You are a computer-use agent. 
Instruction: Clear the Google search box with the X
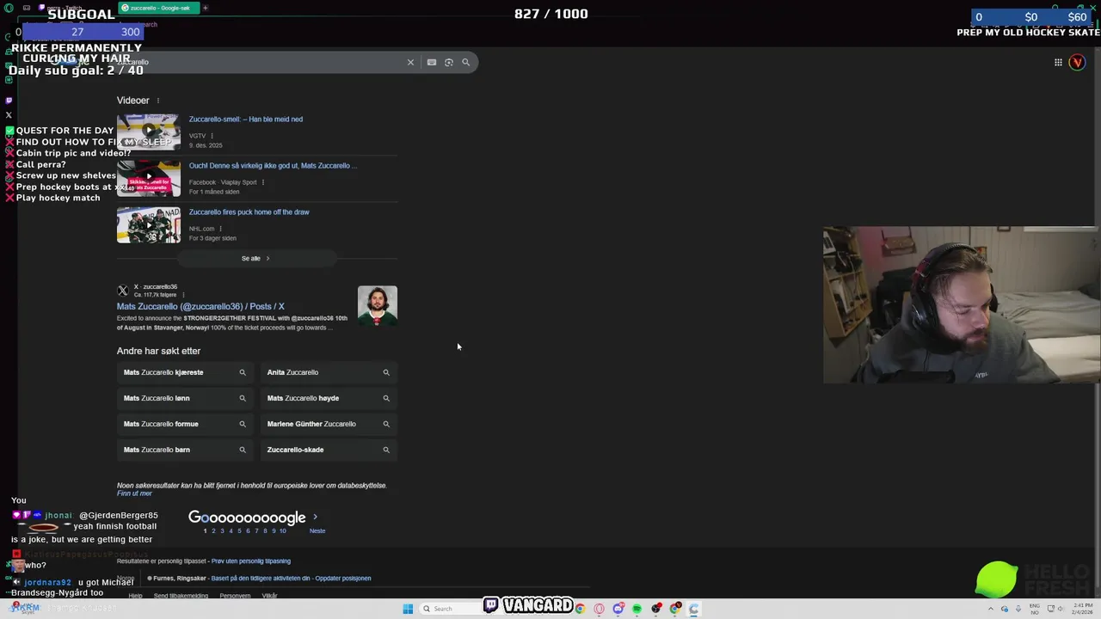point(410,62)
